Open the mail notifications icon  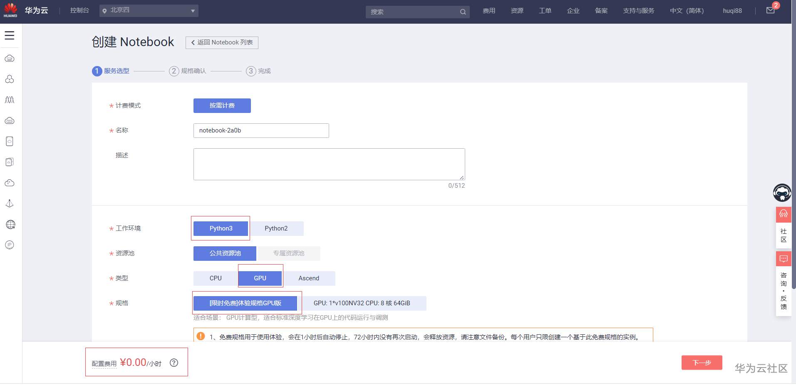[771, 10]
